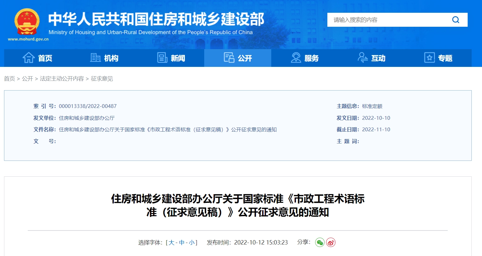Screen dimensions: 482x256
Task: Open 公开 in the breadcrumb trail
Action: pos(27,79)
